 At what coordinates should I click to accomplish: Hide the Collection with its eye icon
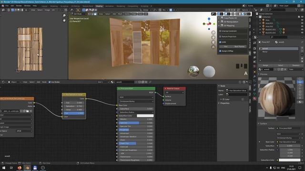click(302, 17)
